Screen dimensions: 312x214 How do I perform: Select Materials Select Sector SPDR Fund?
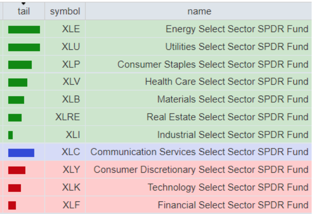(233, 99)
